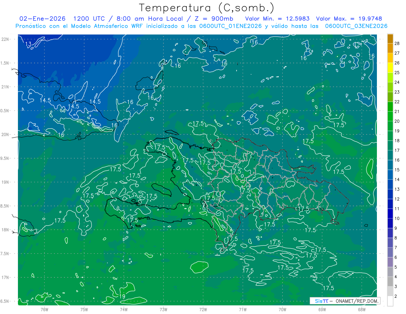Click the title "Temperatura (C,somb.)"
The image size is (406, 314).
[207, 8]
